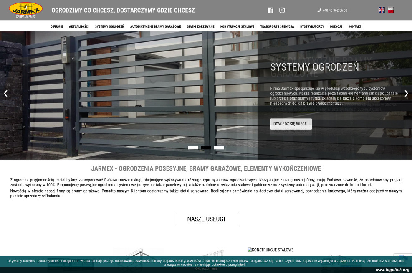Accept cookies via OK, rozumiem link
The width and height of the screenshot is (412, 273).
[x=206, y=268]
